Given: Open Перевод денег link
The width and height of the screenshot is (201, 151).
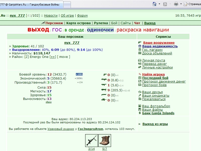Looking at the screenshot, I should [155, 64].
